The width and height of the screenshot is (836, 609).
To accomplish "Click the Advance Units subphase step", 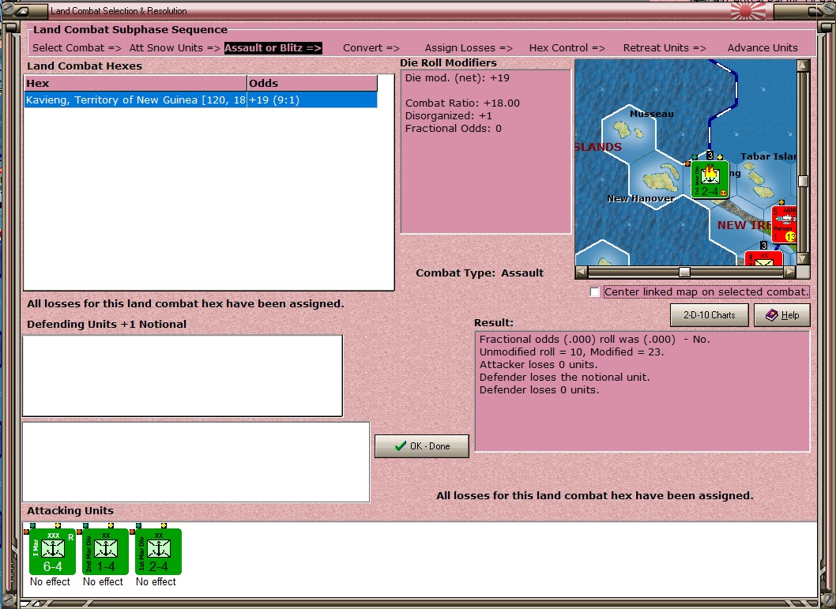I will coord(763,47).
